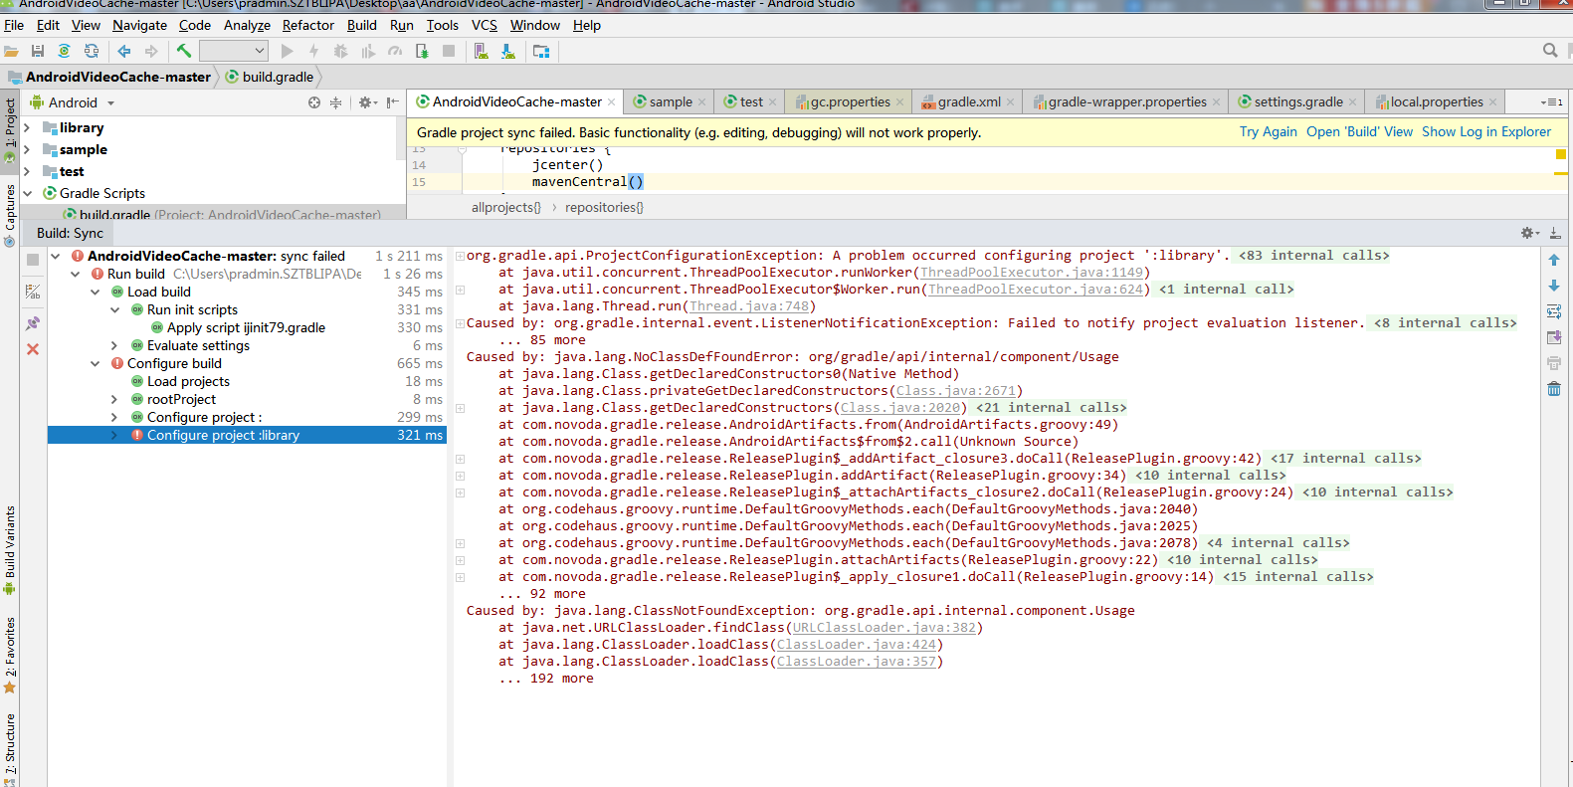Collapse the Load build node
This screenshot has width=1573, height=787.
(95, 292)
